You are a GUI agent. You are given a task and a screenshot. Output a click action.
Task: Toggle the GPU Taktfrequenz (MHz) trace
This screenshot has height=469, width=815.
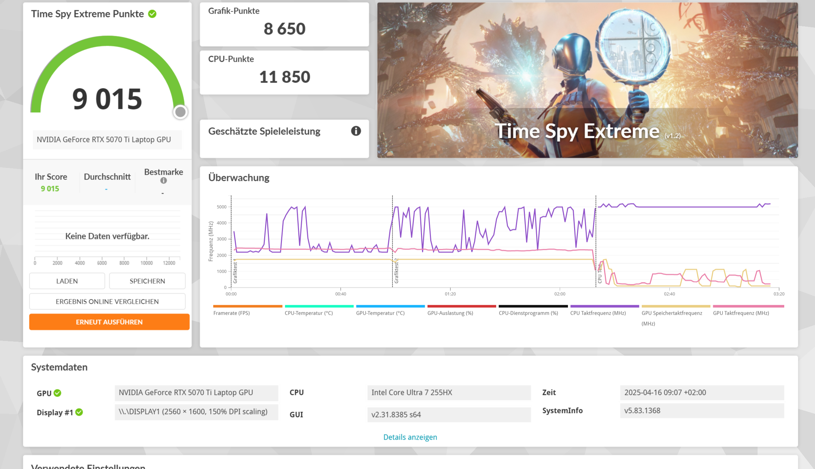(x=748, y=306)
